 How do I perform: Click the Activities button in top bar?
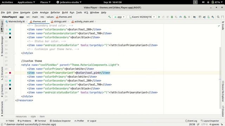click(7, 2)
